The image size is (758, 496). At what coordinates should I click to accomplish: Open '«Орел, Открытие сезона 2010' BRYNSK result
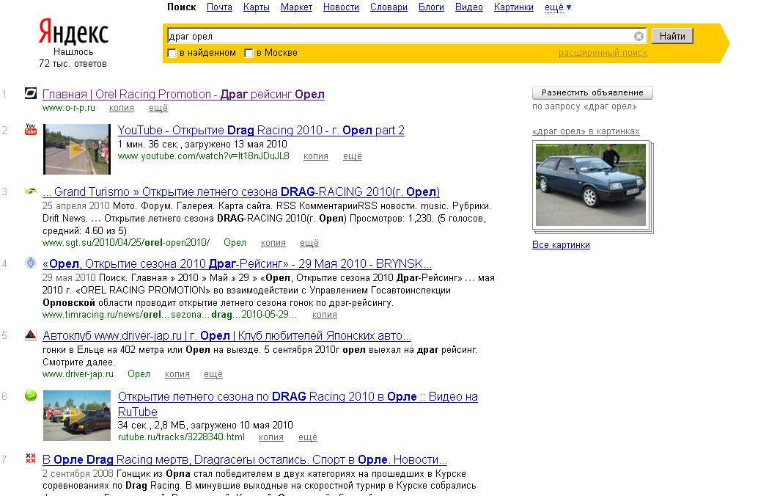click(x=237, y=263)
